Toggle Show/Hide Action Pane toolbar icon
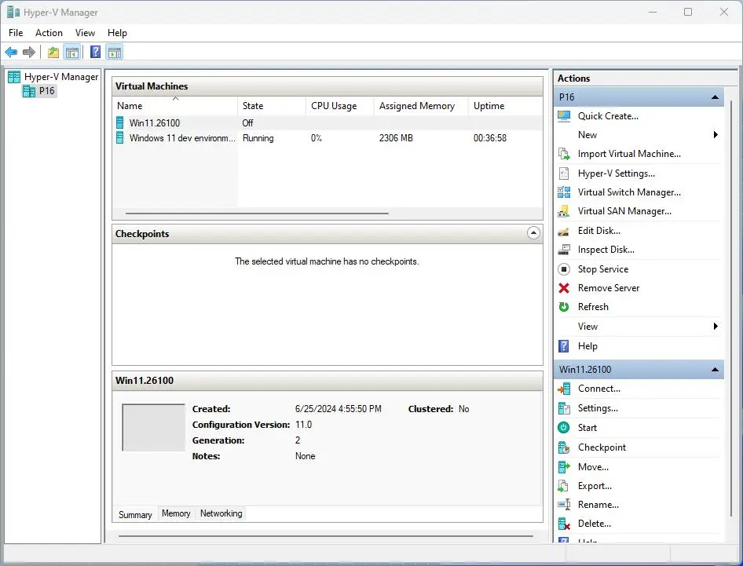 [114, 52]
